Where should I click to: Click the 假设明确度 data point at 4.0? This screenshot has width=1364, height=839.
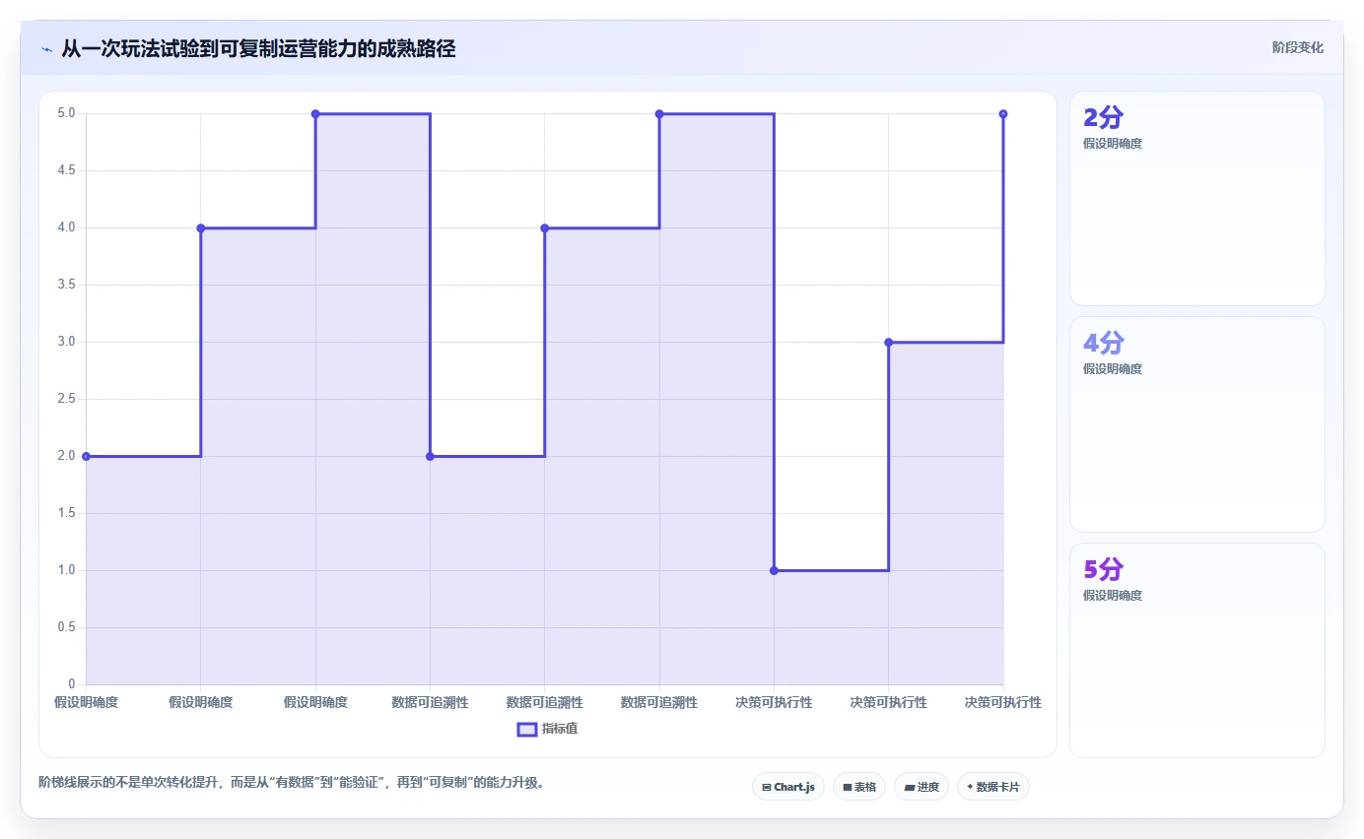[x=201, y=227]
